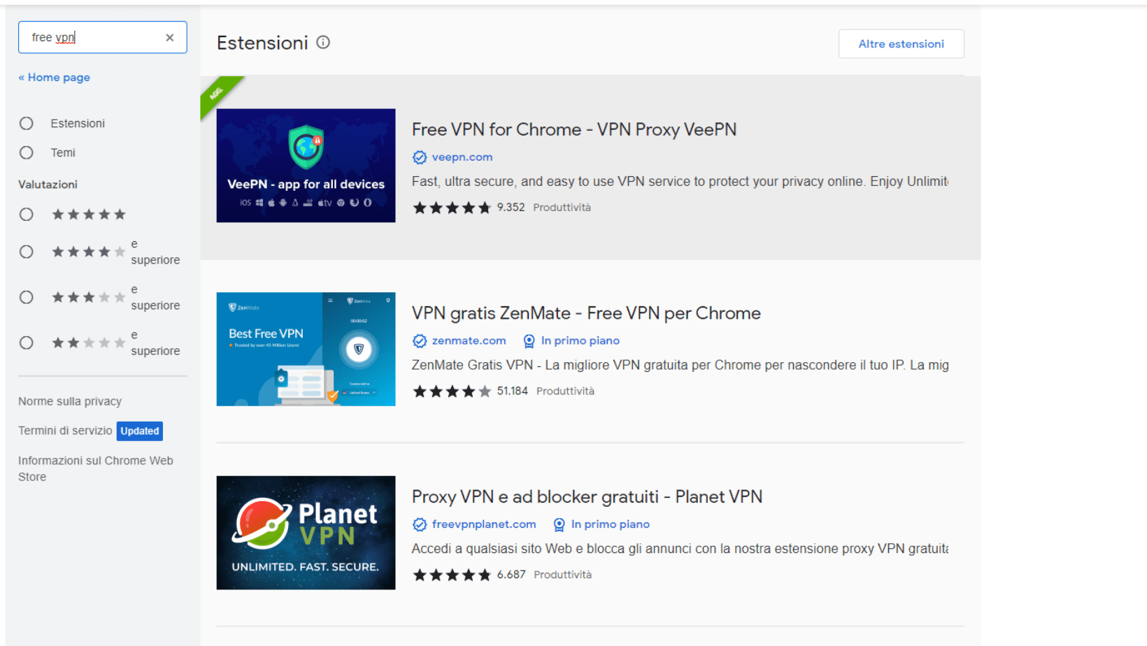
Task: Click the star rating of VeePN extension
Action: pos(452,208)
